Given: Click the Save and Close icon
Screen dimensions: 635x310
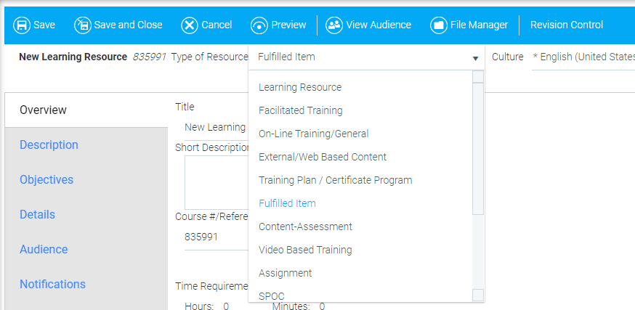Looking at the screenshot, I should coord(83,25).
